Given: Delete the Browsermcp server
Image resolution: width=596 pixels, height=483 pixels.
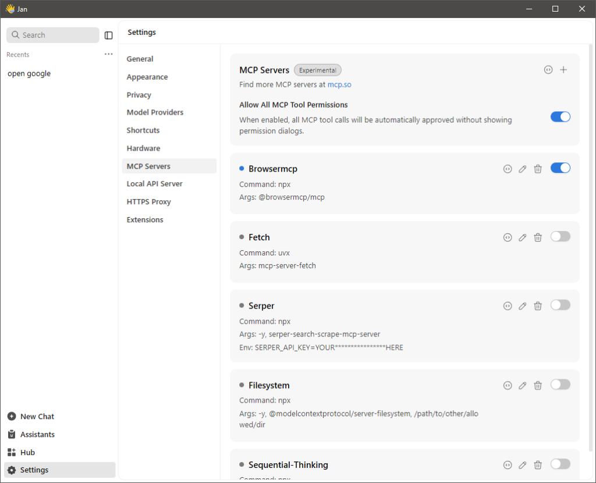Looking at the screenshot, I should (x=538, y=169).
